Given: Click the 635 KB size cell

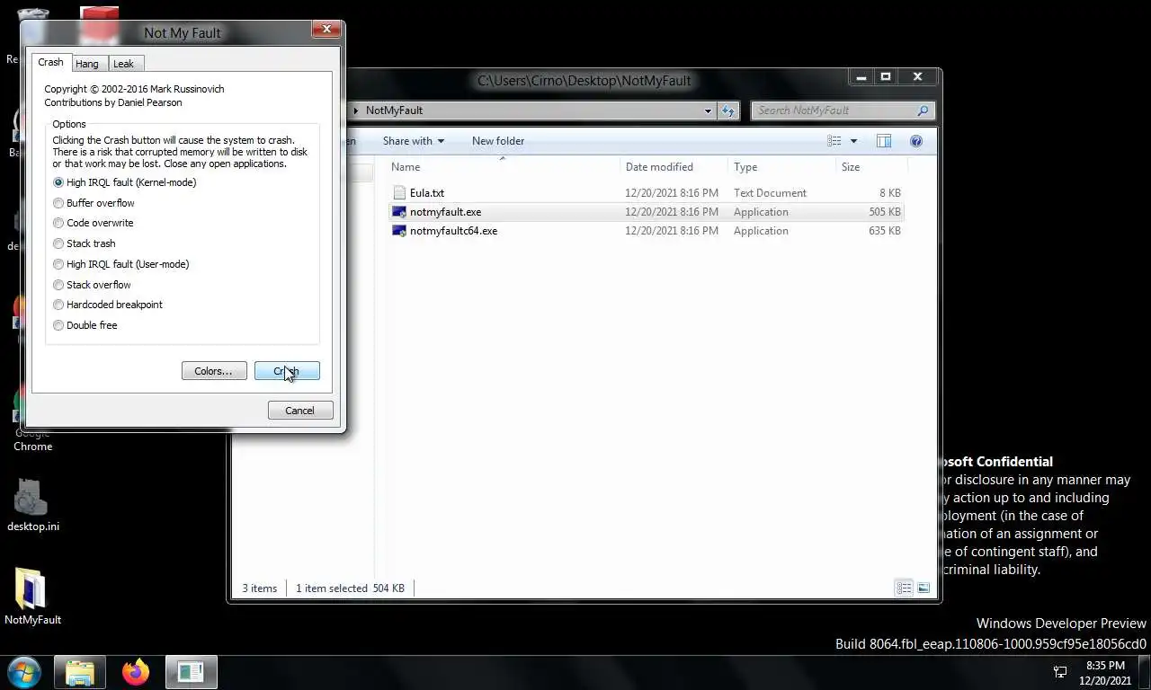Looking at the screenshot, I should point(885,231).
